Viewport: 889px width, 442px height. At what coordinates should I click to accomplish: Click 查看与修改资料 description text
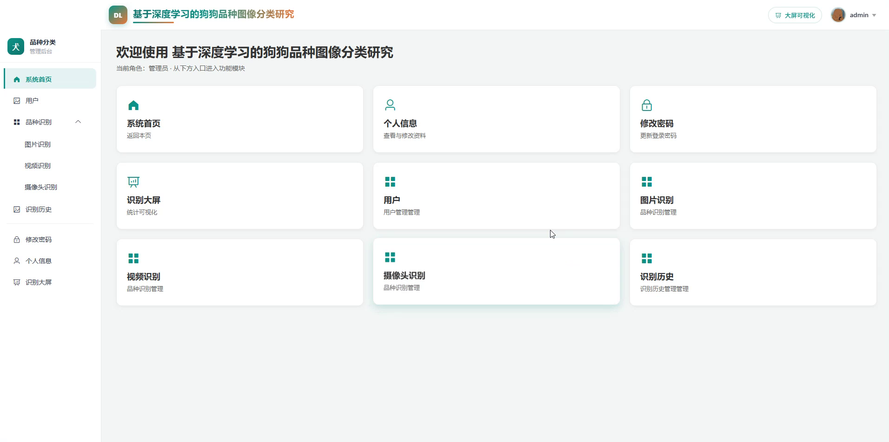pyautogui.click(x=405, y=136)
